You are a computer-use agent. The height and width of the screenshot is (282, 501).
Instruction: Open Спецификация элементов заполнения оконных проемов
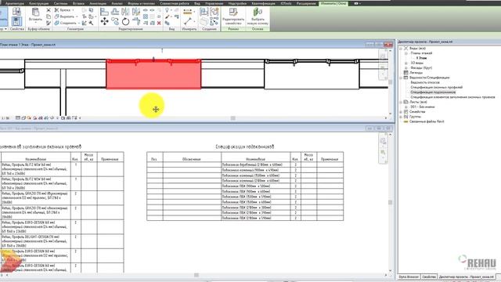(x=452, y=97)
